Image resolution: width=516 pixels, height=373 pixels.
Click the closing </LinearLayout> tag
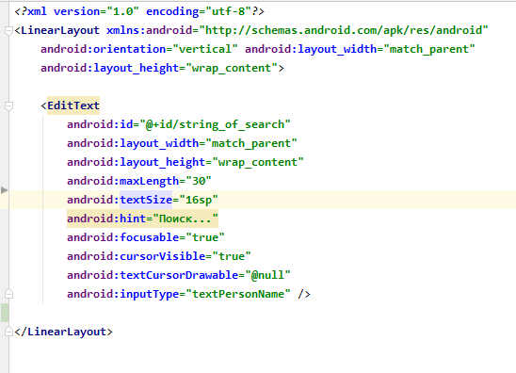point(63,332)
